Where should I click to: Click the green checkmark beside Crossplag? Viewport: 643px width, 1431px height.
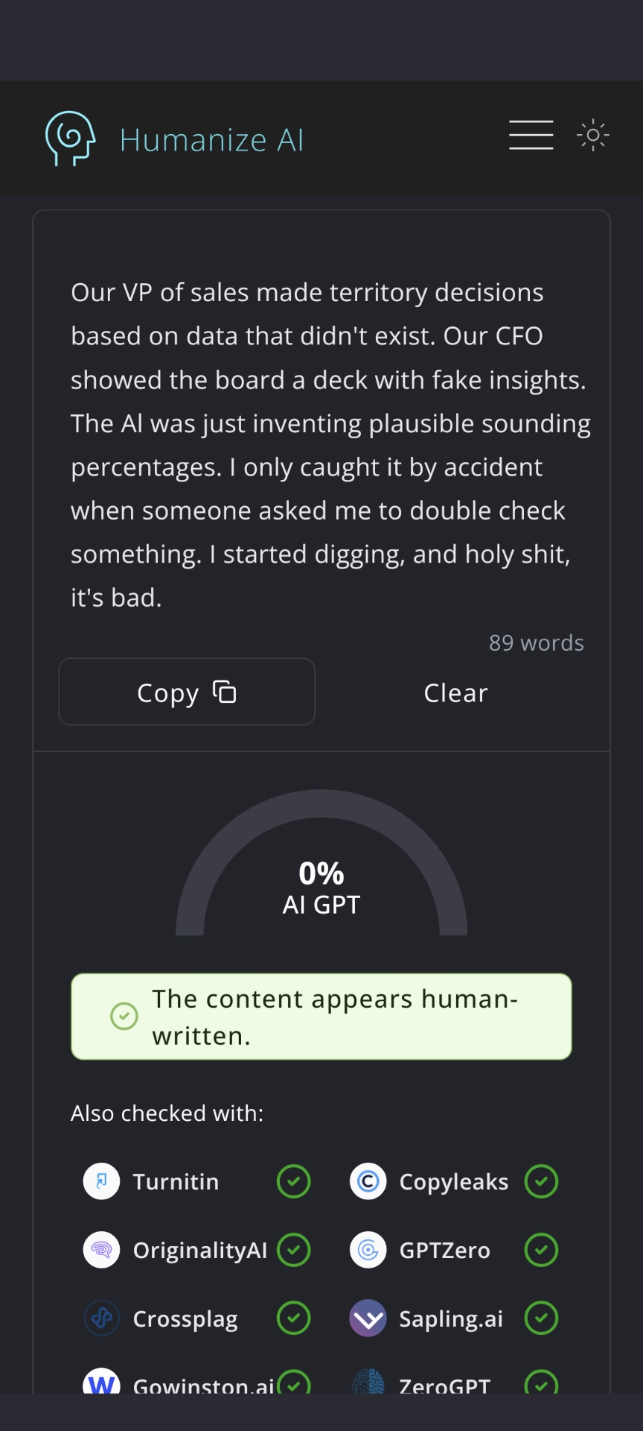coord(293,1318)
